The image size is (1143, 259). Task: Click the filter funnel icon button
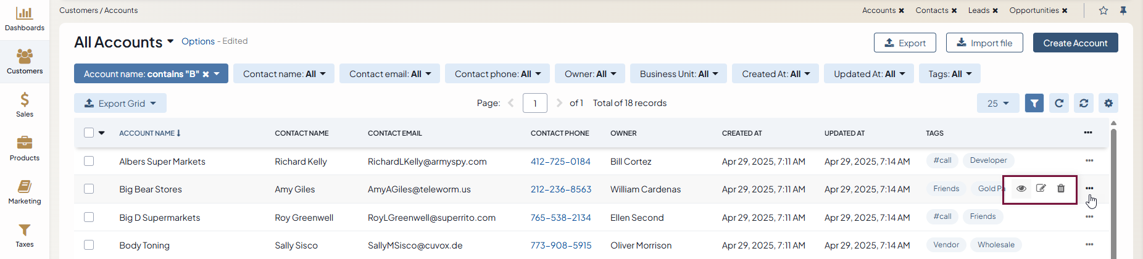[1034, 104]
